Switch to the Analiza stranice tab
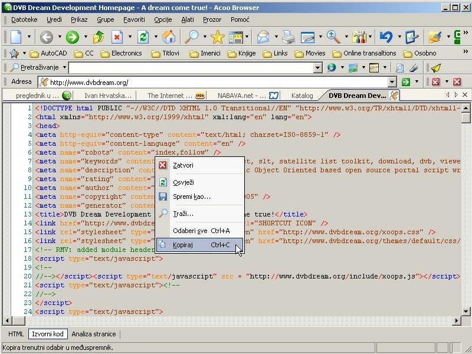The width and height of the screenshot is (472, 354). (94, 334)
